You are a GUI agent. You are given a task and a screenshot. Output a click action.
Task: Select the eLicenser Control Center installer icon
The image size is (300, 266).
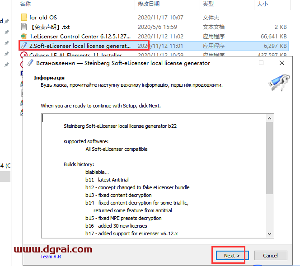tap(24, 36)
